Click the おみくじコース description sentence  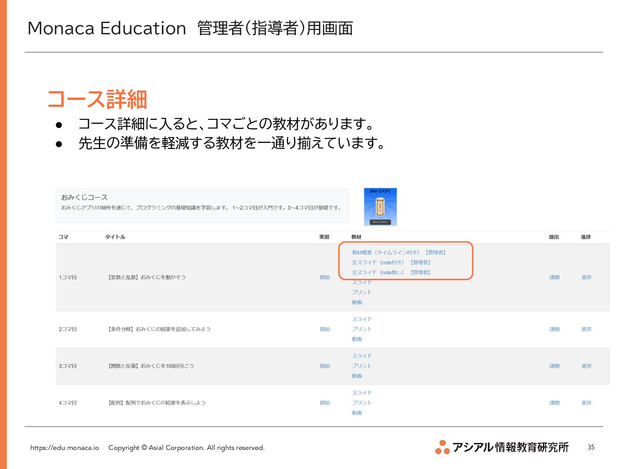[x=201, y=208]
